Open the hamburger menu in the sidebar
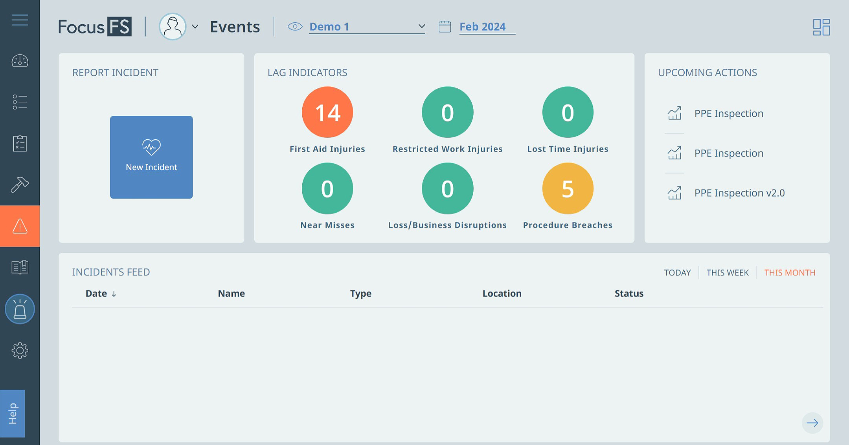 pyautogui.click(x=20, y=20)
